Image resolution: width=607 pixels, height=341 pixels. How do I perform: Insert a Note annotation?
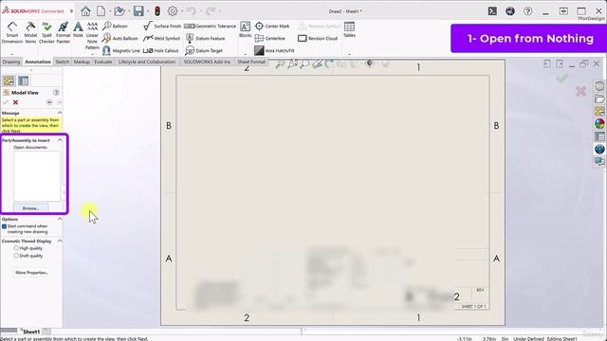tap(78, 29)
